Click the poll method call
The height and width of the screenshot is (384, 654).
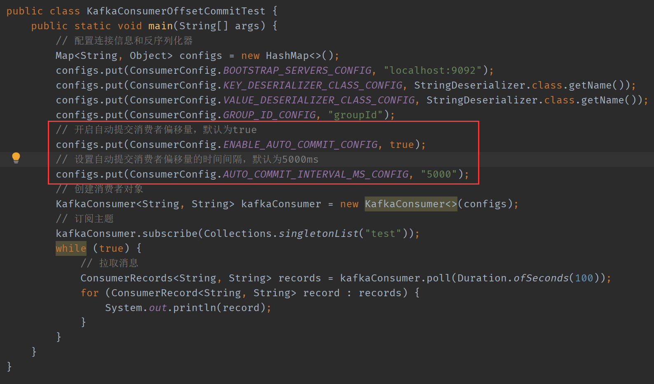coord(439,278)
